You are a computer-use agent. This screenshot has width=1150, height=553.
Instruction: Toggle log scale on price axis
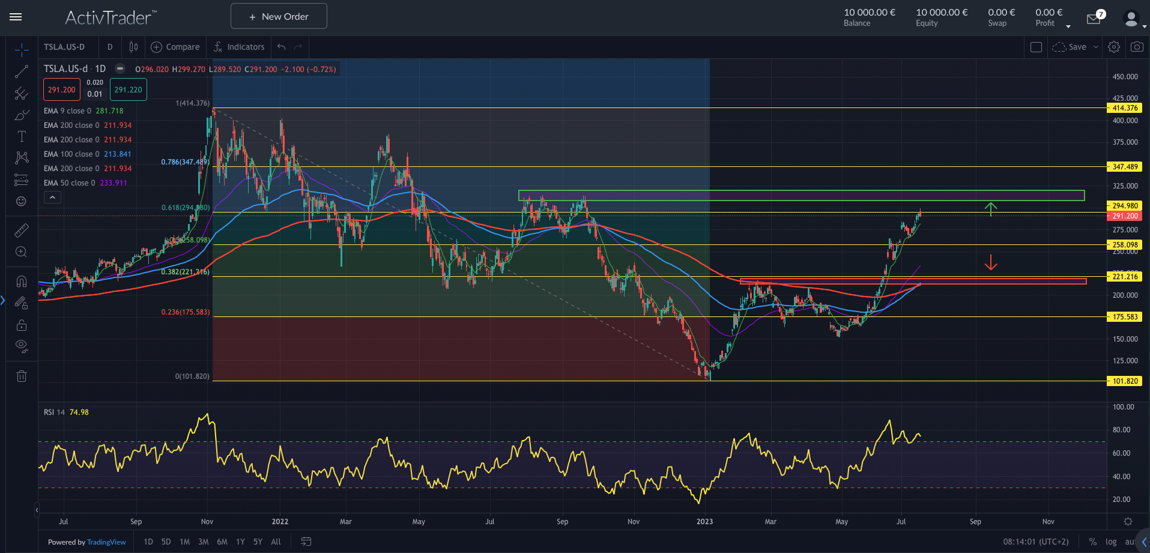tap(1111, 542)
